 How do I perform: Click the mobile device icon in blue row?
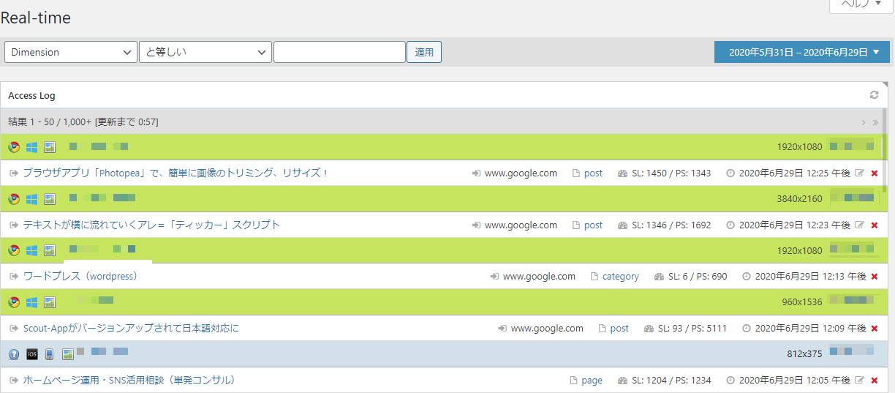(x=50, y=354)
